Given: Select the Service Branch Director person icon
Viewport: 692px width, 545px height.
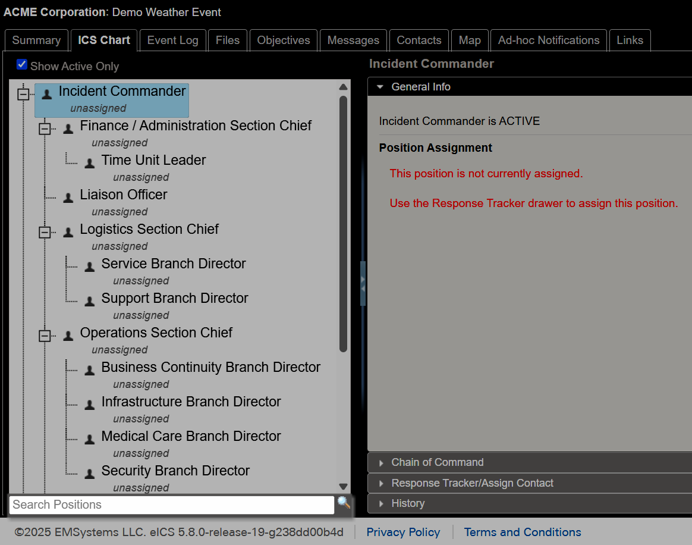Looking at the screenshot, I should [x=89, y=266].
